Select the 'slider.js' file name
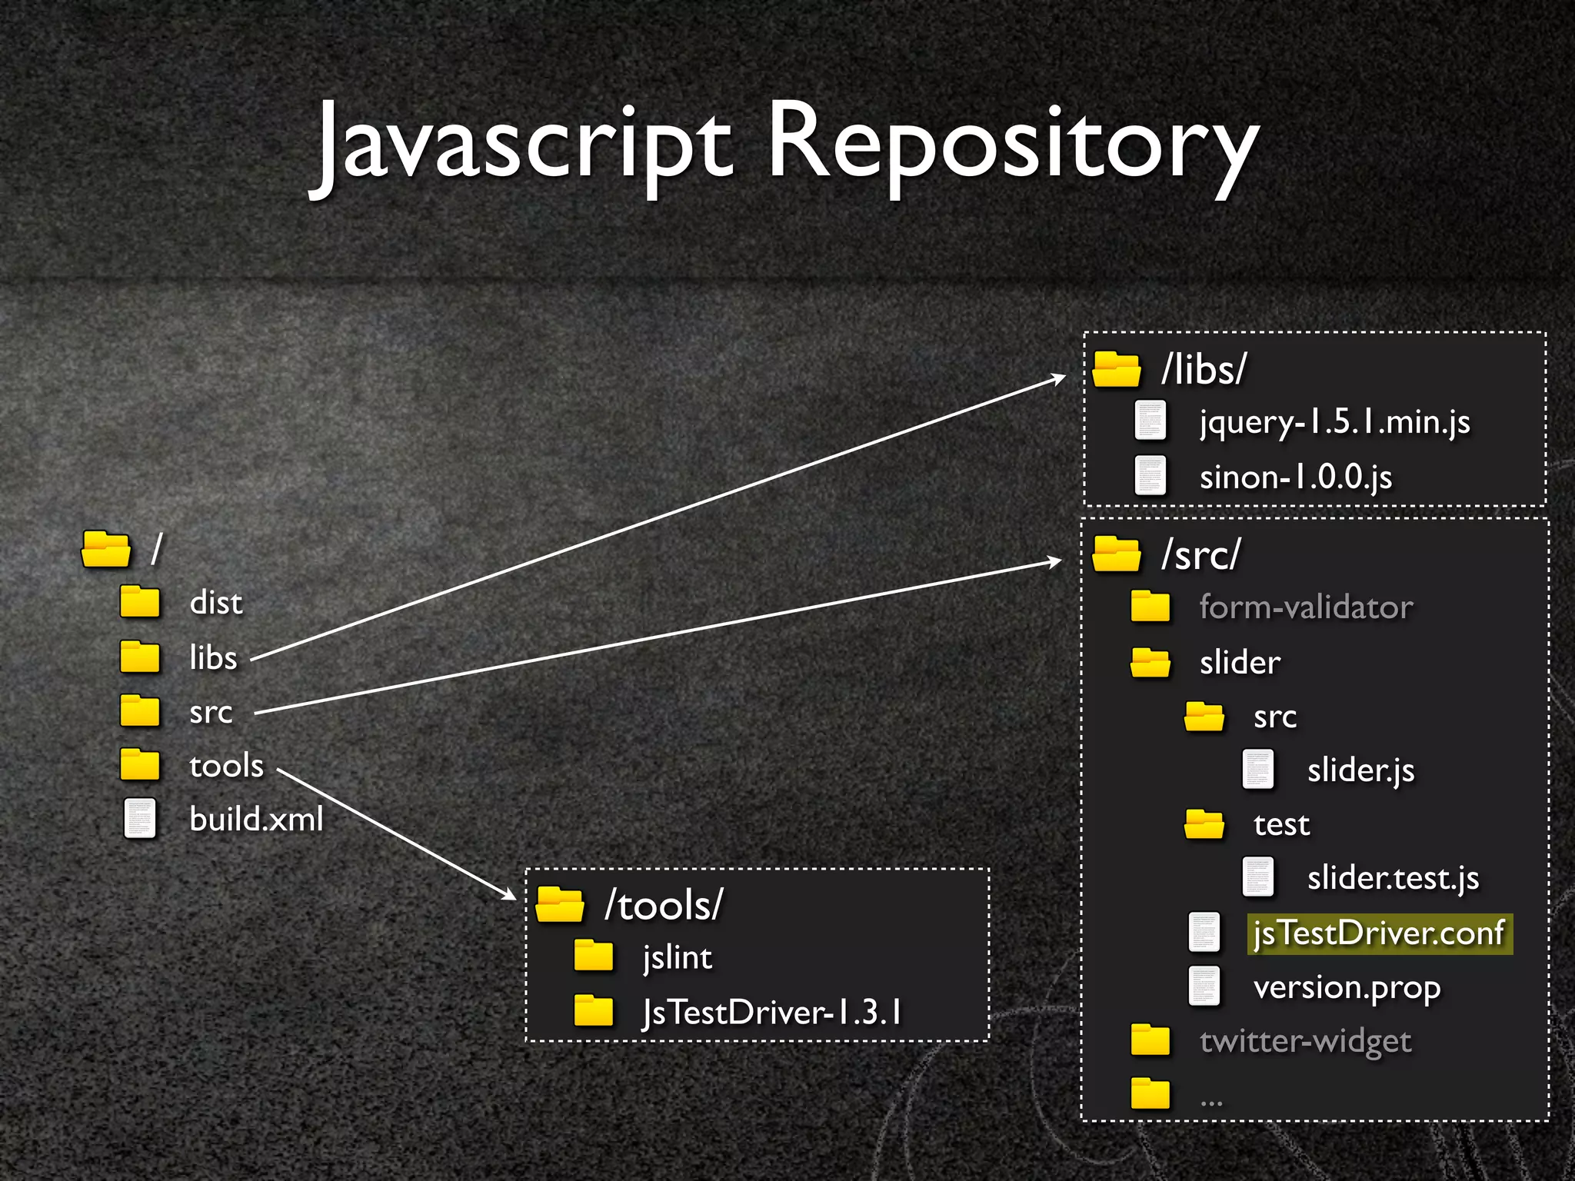1575x1181 pixels. [1360, 770]
